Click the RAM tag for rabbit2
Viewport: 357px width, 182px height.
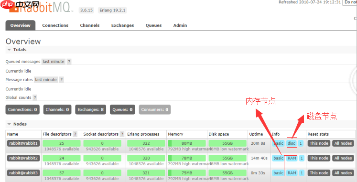coord(292,158)
